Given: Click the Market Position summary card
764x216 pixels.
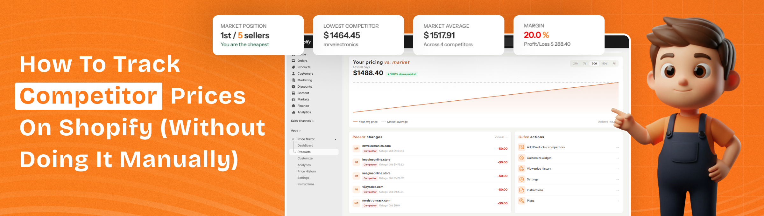Looking at the screenshot, I should coord(258,35).
